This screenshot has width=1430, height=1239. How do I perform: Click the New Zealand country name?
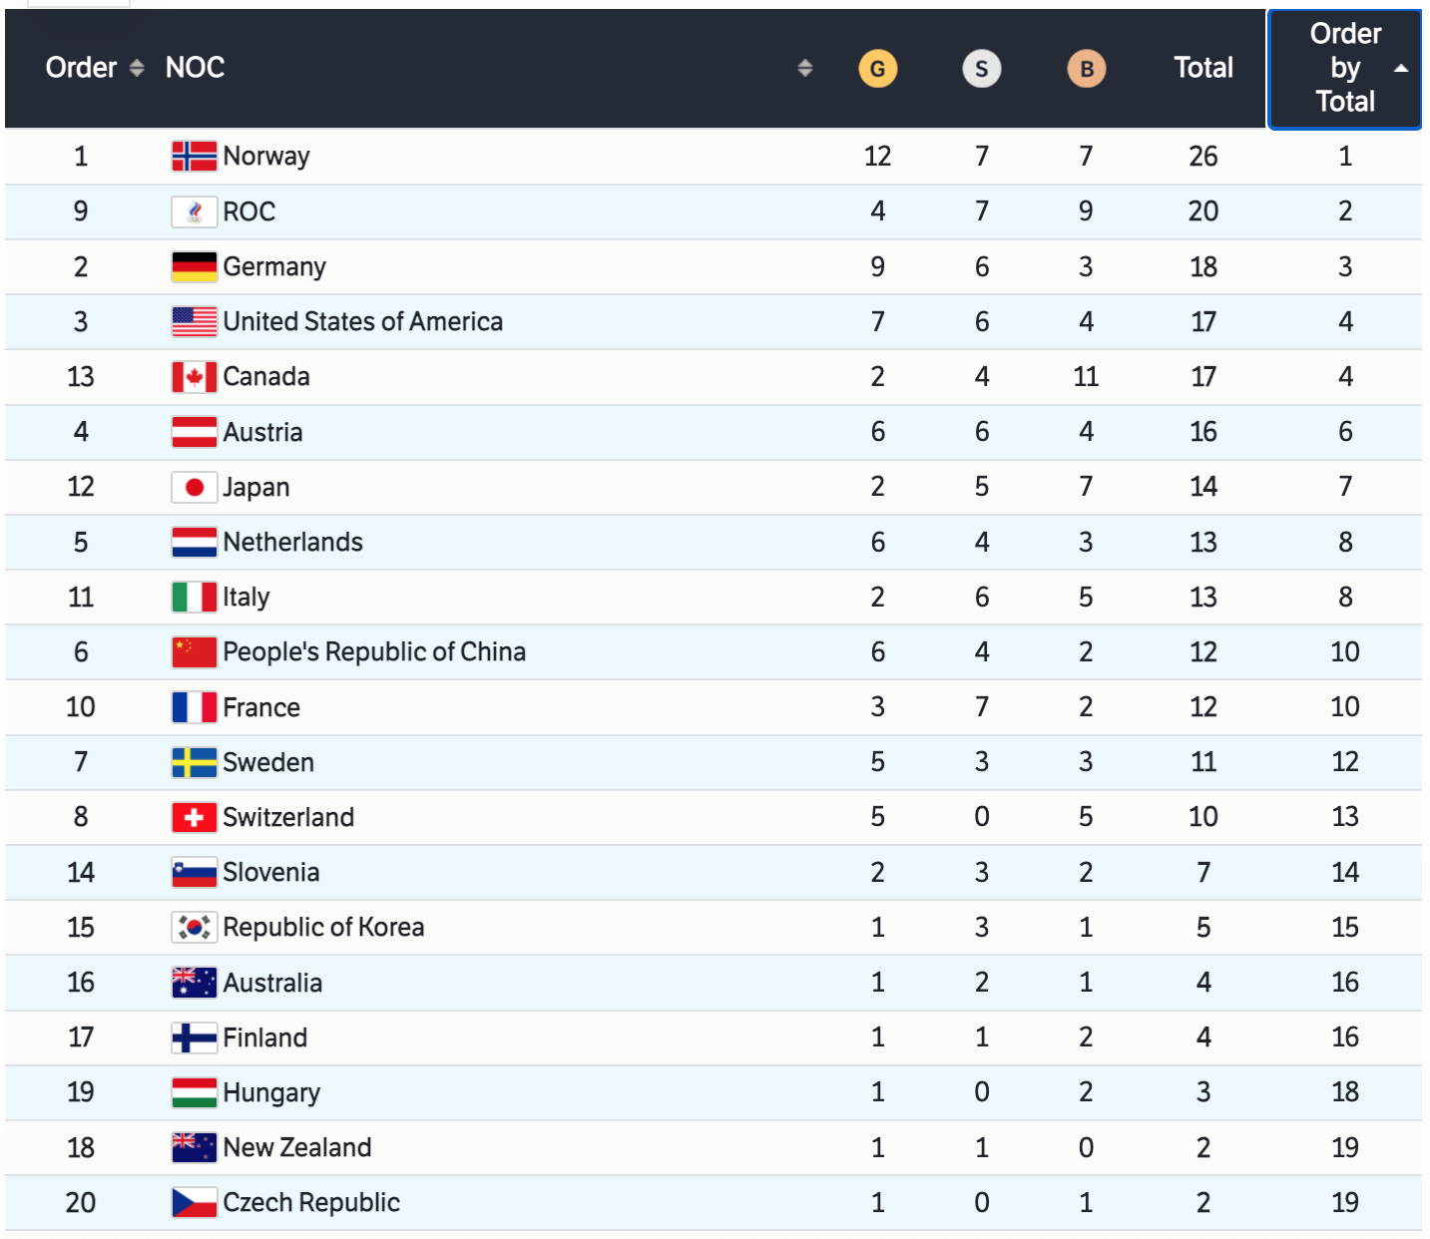297,1148
